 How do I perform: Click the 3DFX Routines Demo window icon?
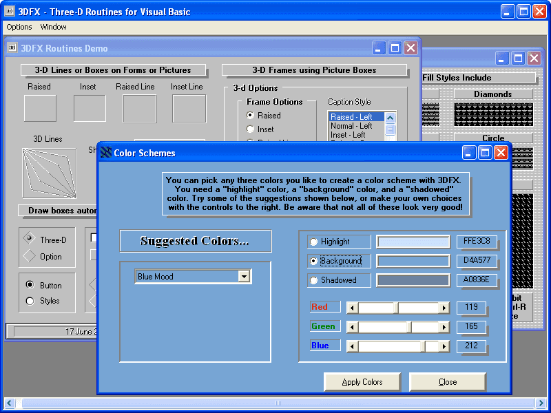pos(12,47)
